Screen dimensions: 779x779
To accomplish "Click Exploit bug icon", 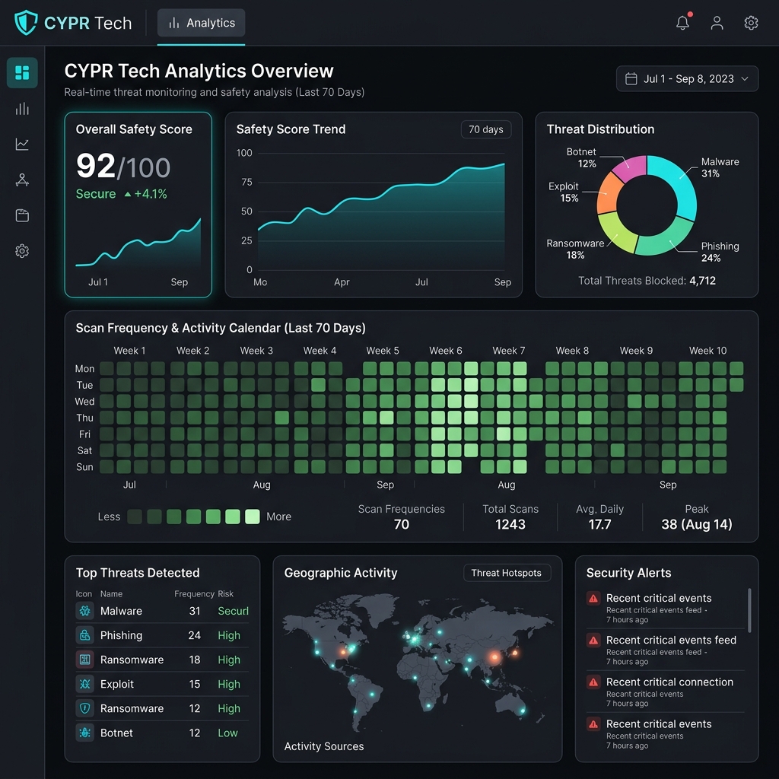I will pos(85,684).
